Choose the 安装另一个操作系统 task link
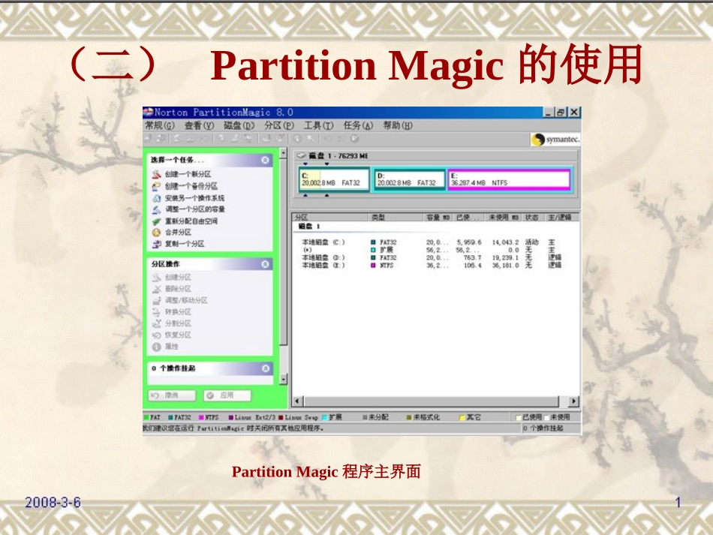The width and height of the screenshot is (713, 535). point(194,198)
